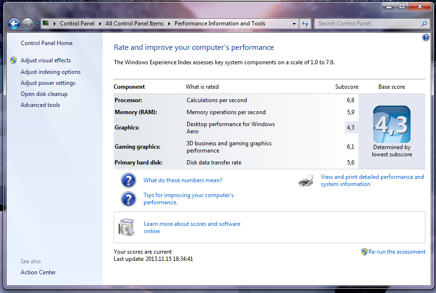The image size is (436, 293).
Task: Open the address bar history dropdown
Action: point(294,24)
